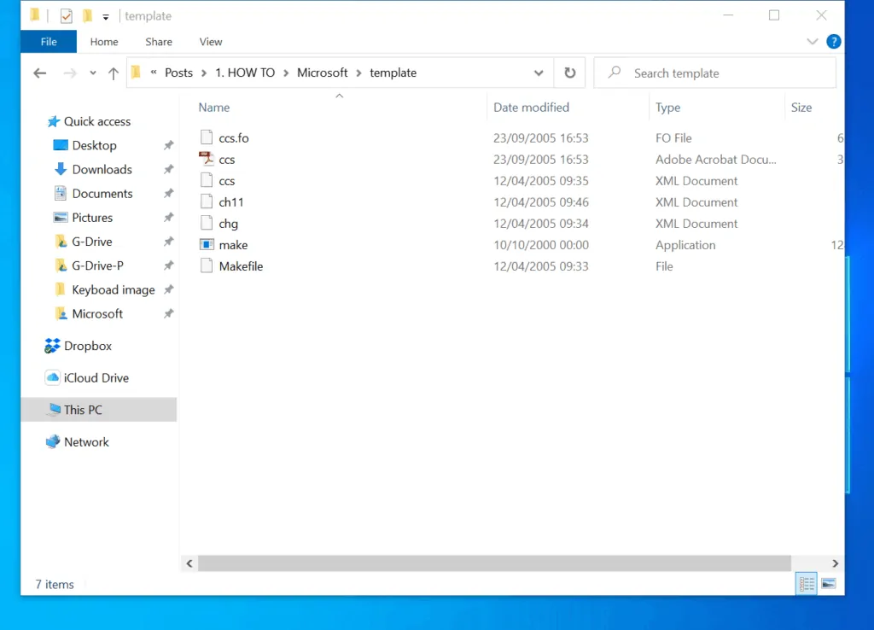Open the address bar dropdown arrow

pos(539,73)
